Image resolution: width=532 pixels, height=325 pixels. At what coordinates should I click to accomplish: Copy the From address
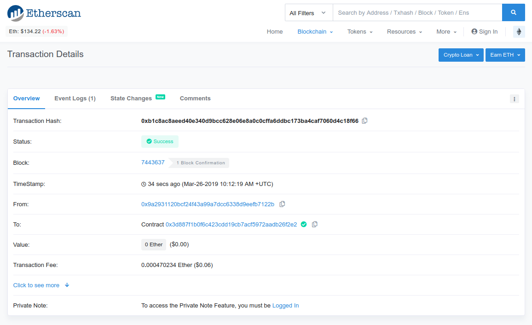[x=282, y=204]
